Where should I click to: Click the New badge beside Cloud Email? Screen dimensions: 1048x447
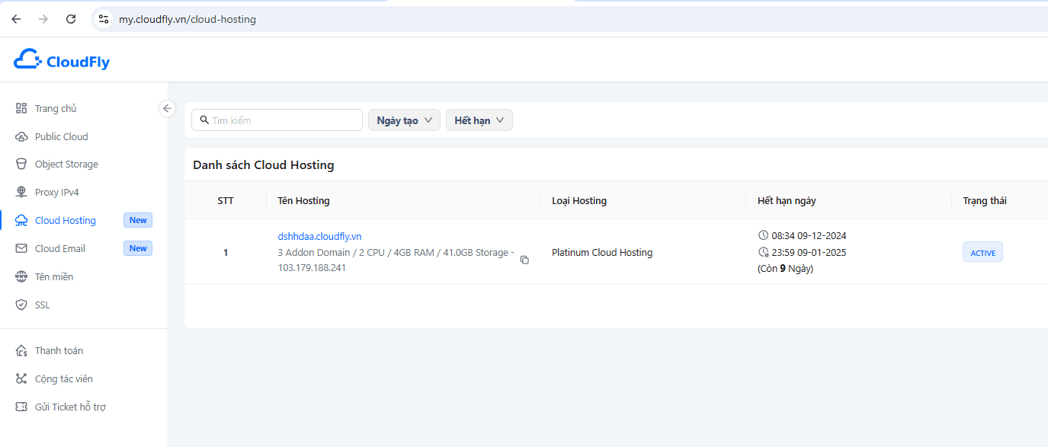138,248
